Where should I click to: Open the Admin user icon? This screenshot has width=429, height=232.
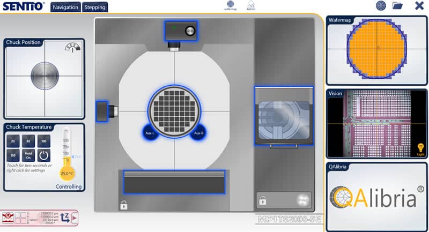click(x=250, y=5)
